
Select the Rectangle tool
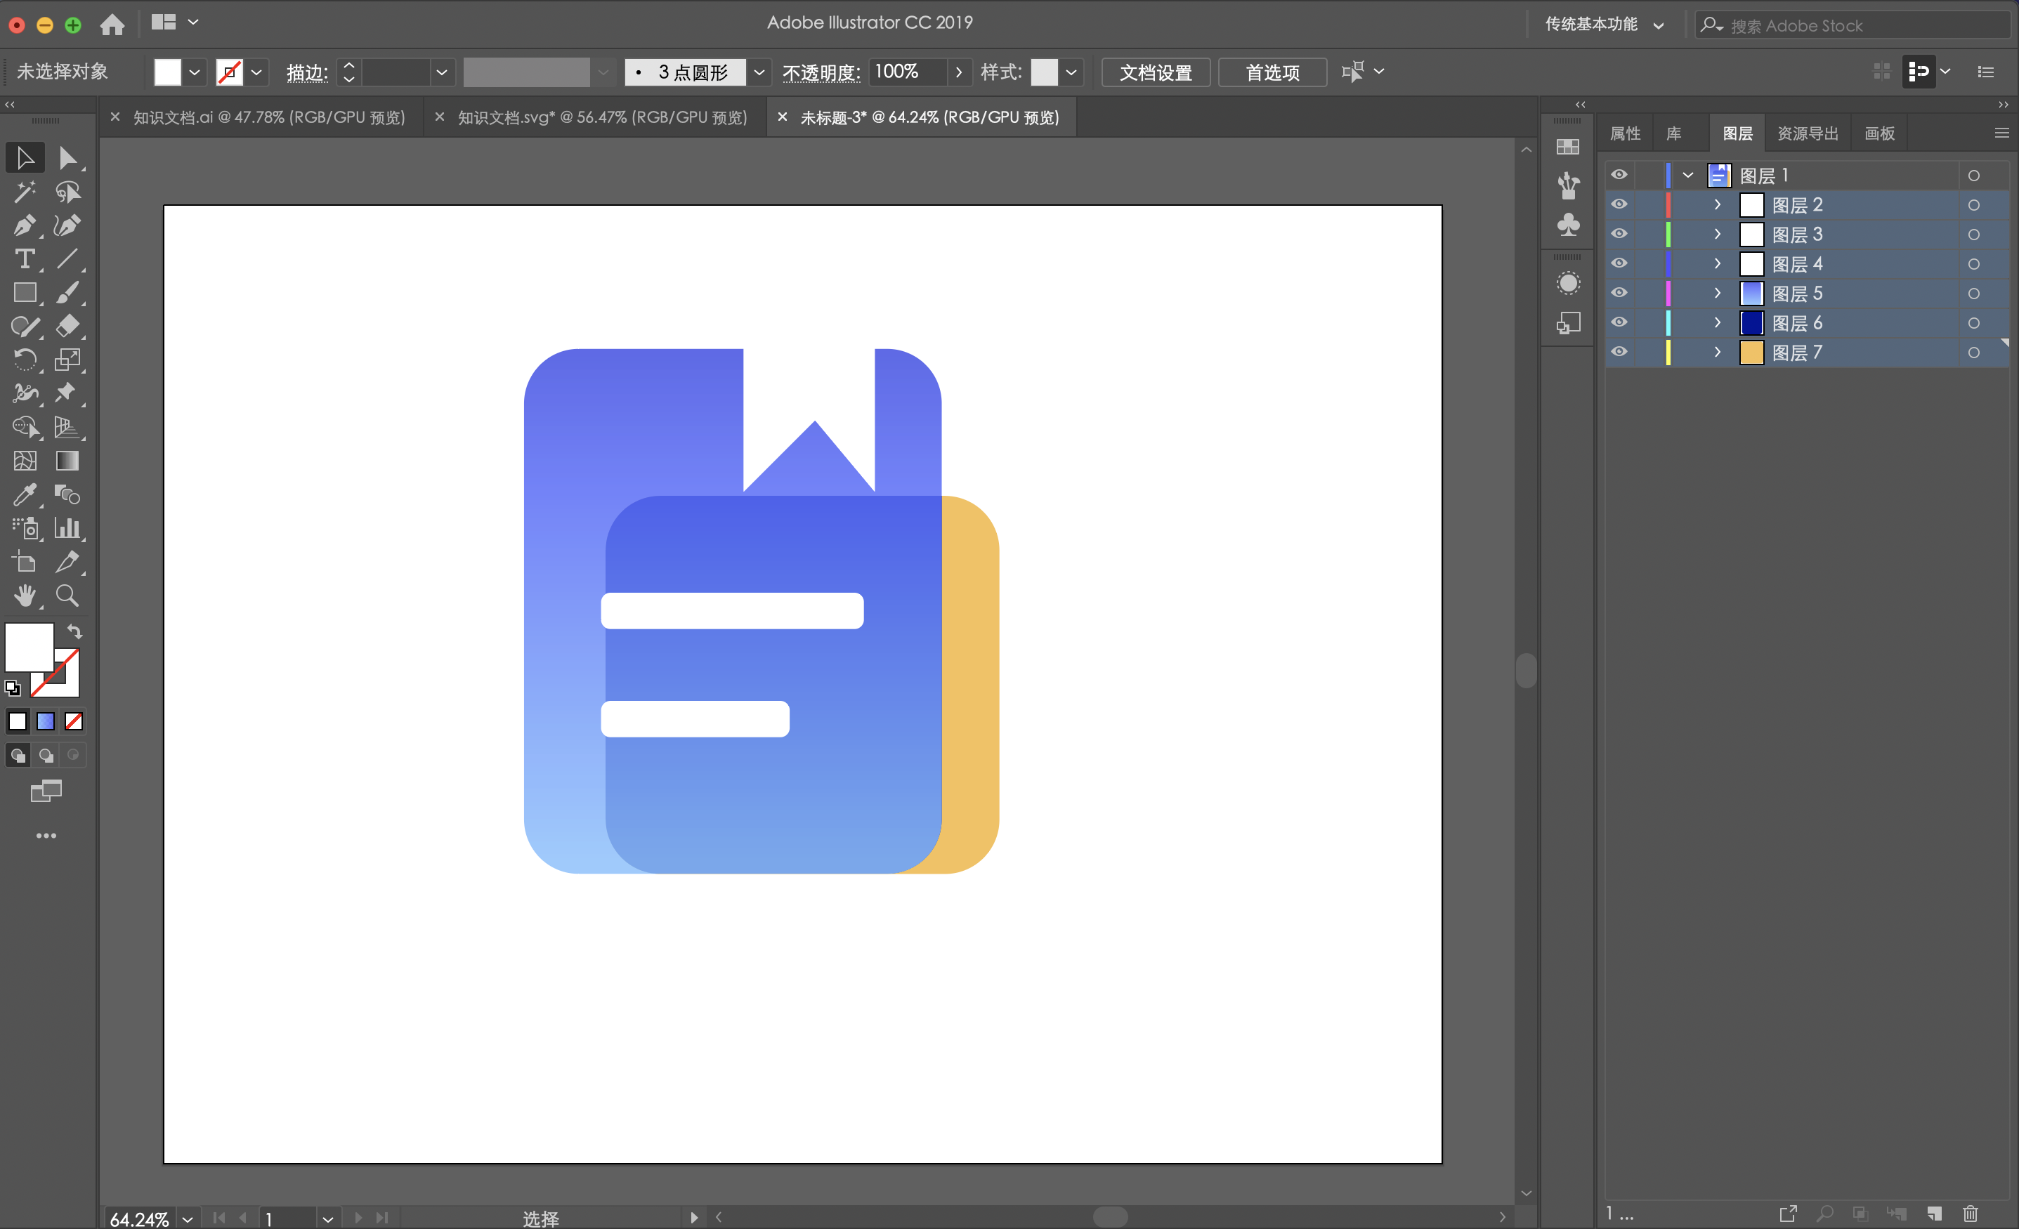pos(25,292)
